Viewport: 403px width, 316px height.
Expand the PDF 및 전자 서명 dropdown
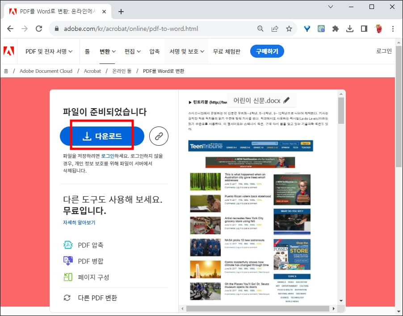click(x=48, y=51)
